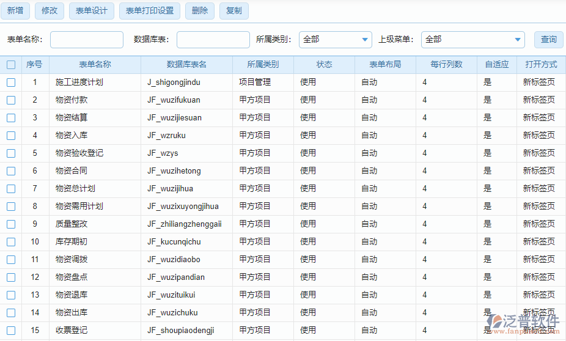Screen dimensions: 566x341
Task: Sort by the 序号 column header
Action: point(35,65)
